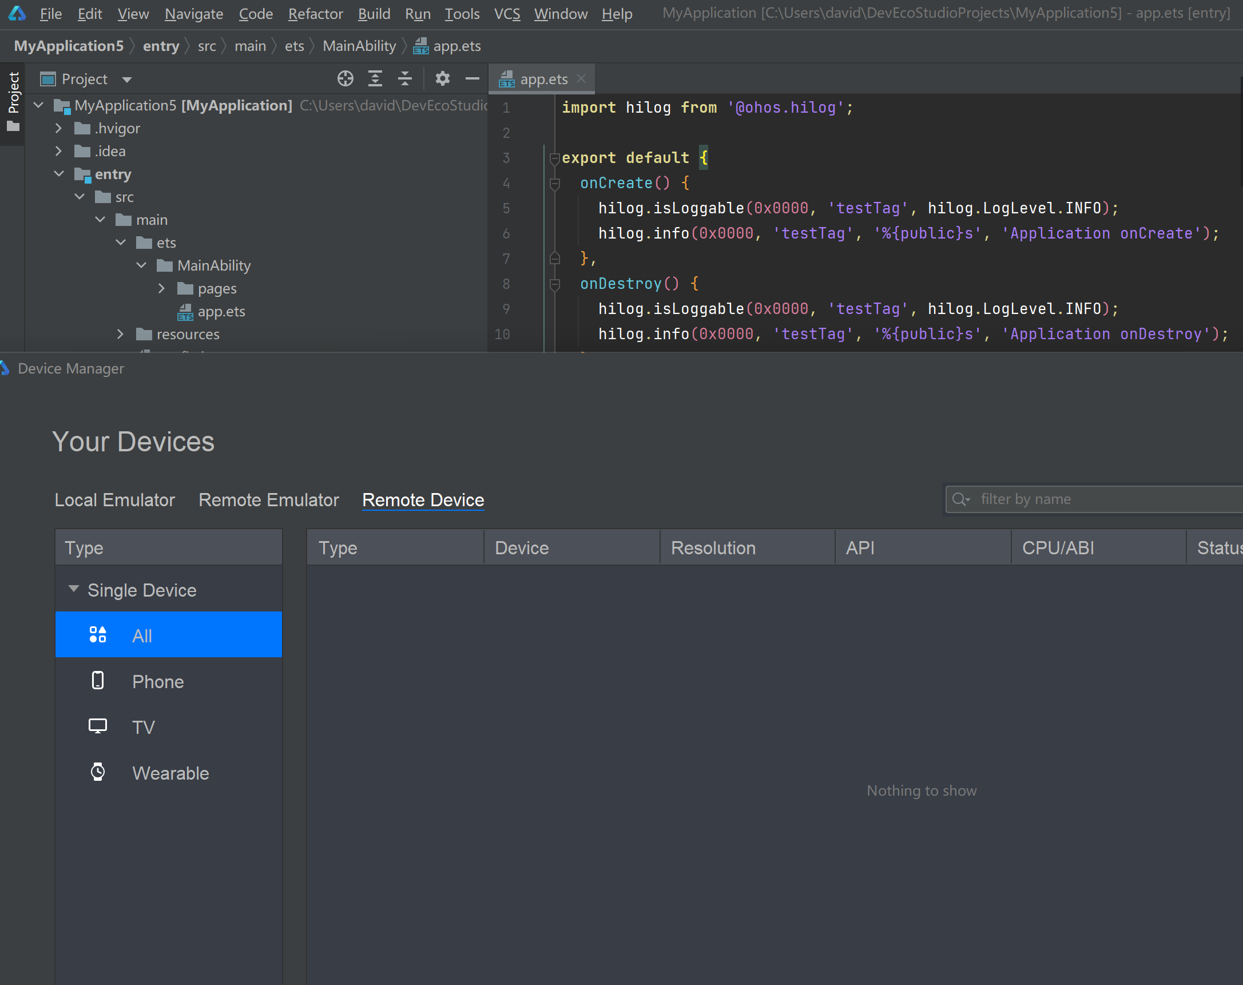
Task: Click the CPU/ABI column header
Action: click(x=1098, y=547)
